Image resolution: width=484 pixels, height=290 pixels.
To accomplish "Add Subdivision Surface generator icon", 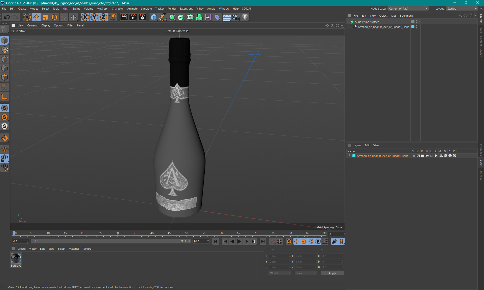I will click(172, 17).
